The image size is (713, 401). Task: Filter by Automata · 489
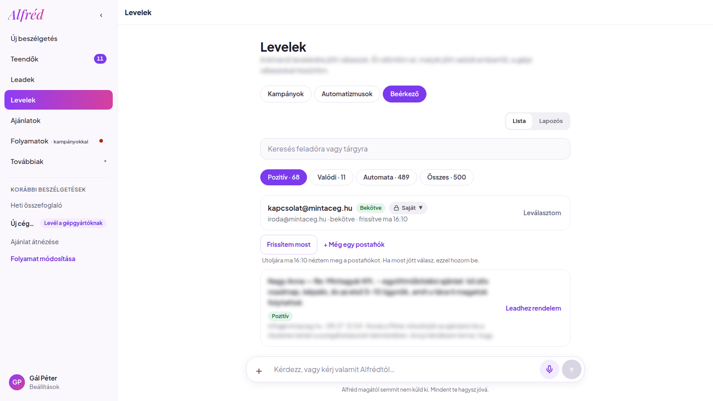click(x=386, y=177)
